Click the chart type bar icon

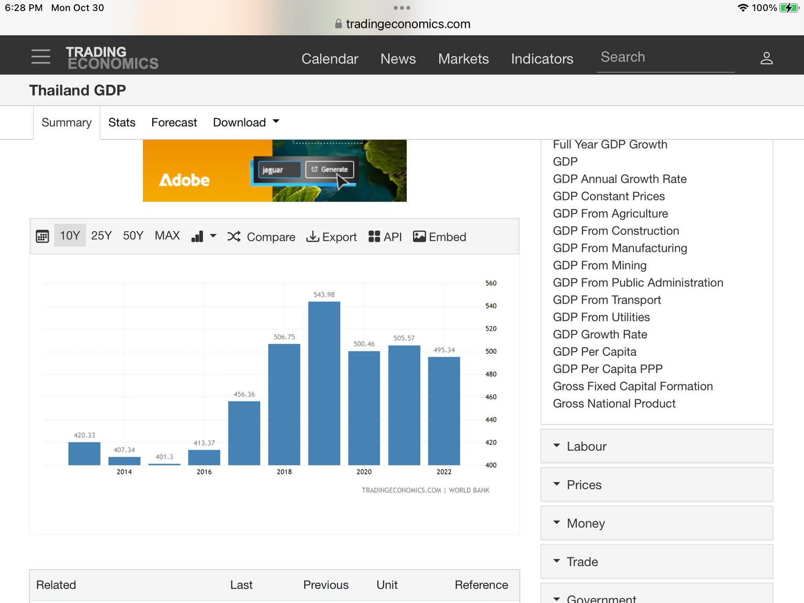pyautogui.click(x=198, y=237)
